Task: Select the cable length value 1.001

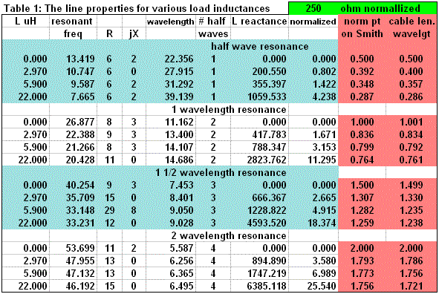Action: click(411, 122)
